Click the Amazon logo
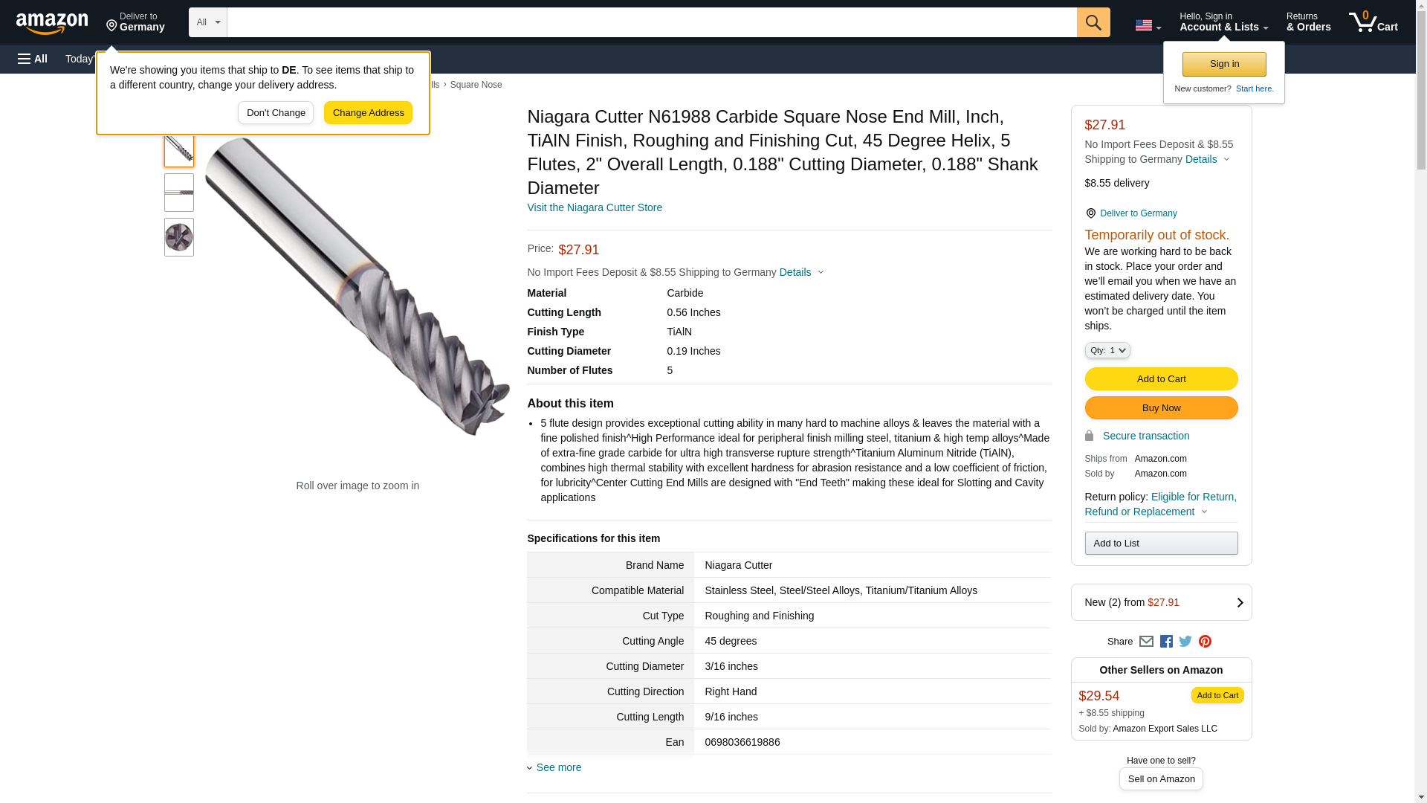1427x803 pixels. (x=52, y=23)
